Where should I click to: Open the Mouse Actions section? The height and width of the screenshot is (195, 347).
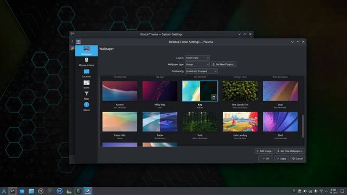(x=86, y=62)
